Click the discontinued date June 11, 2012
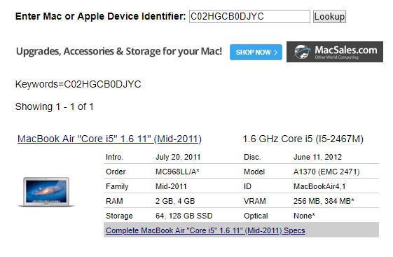This screenshot has width=393, height=257. (317, 157)
